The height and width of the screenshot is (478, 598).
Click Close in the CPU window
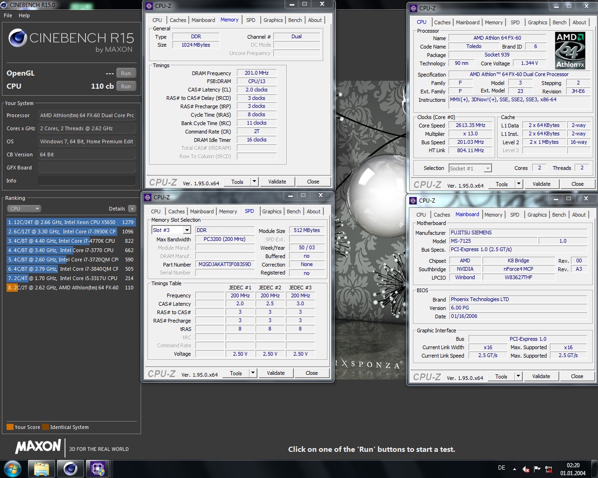(x=577, y=184)
